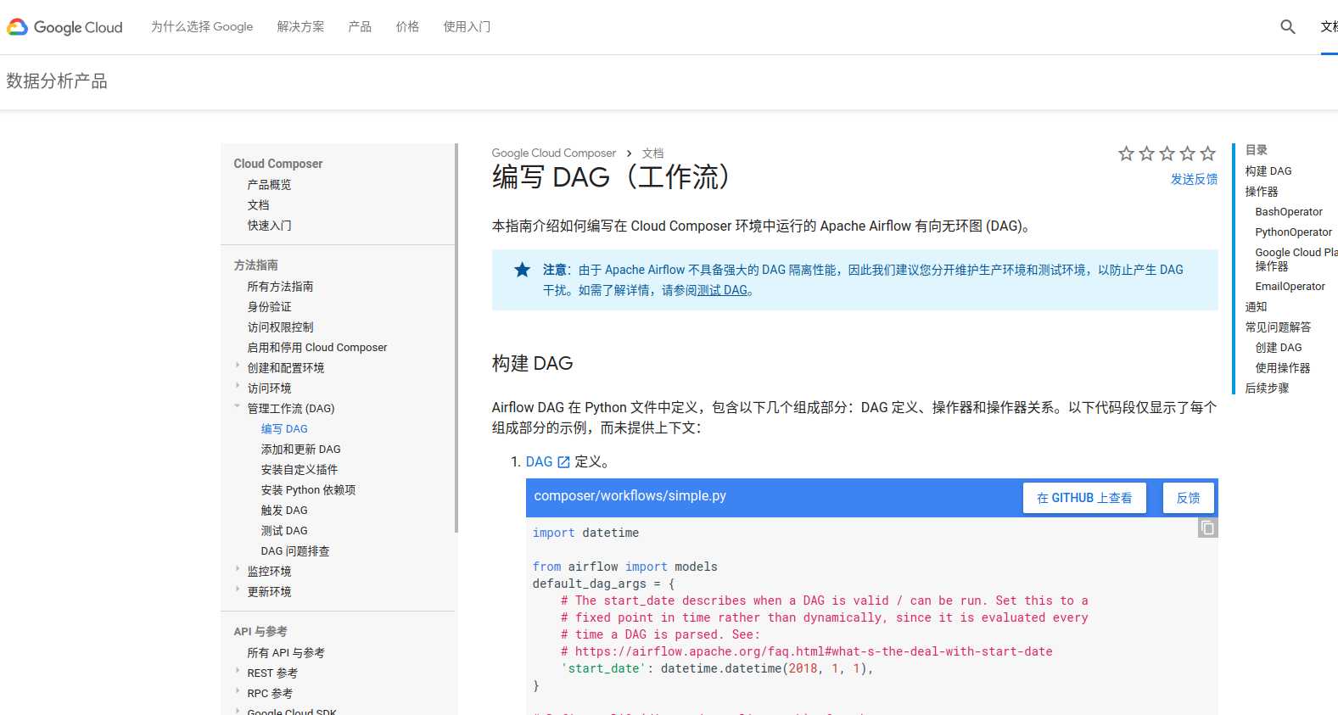Viewport: 1338px width, 715px height.
Task: Collapse 管理工作流 (DAG) section
Action: point(238,406)
